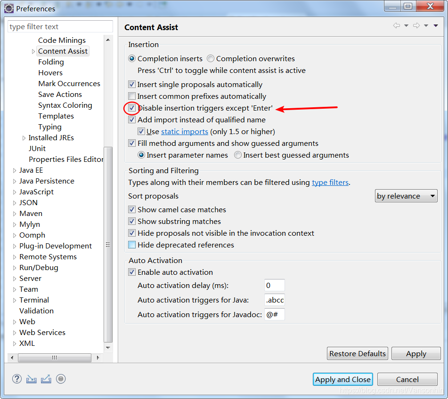Click the 'type filter text' search box
Screen dimensions: 448x399
pyautogui.click(x=60, y=26)
